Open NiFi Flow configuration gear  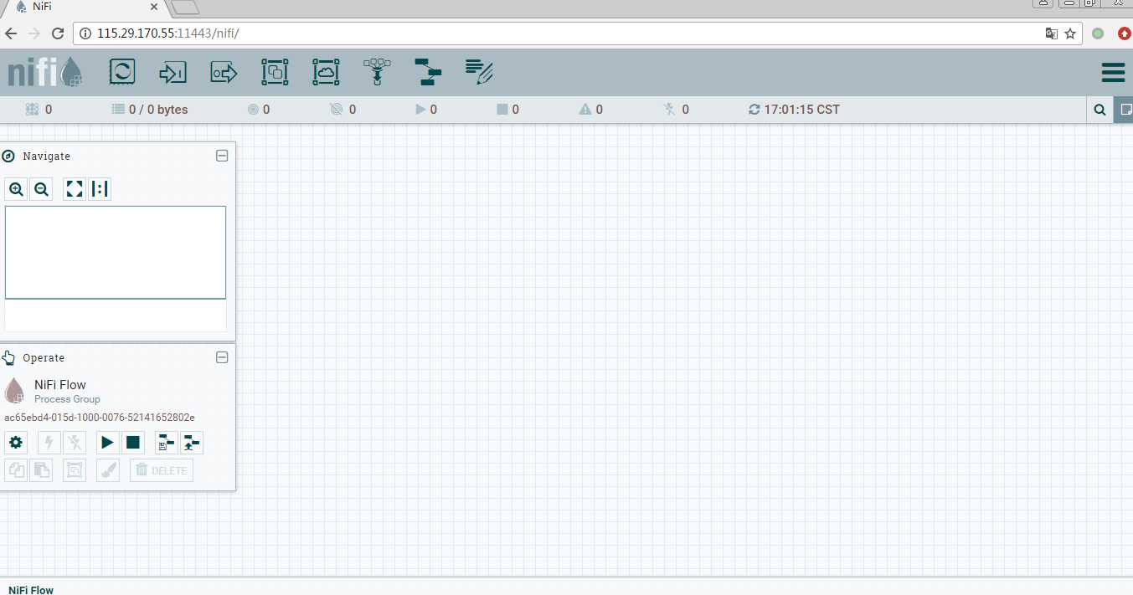[x=16, y=443]
